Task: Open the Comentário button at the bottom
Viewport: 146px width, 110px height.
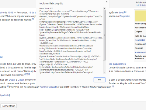Action: coord(9,106)
